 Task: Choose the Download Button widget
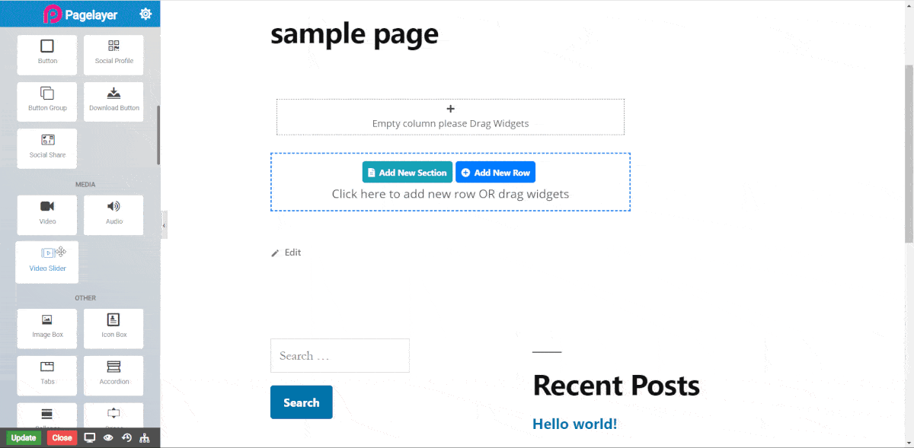(113, 101)
